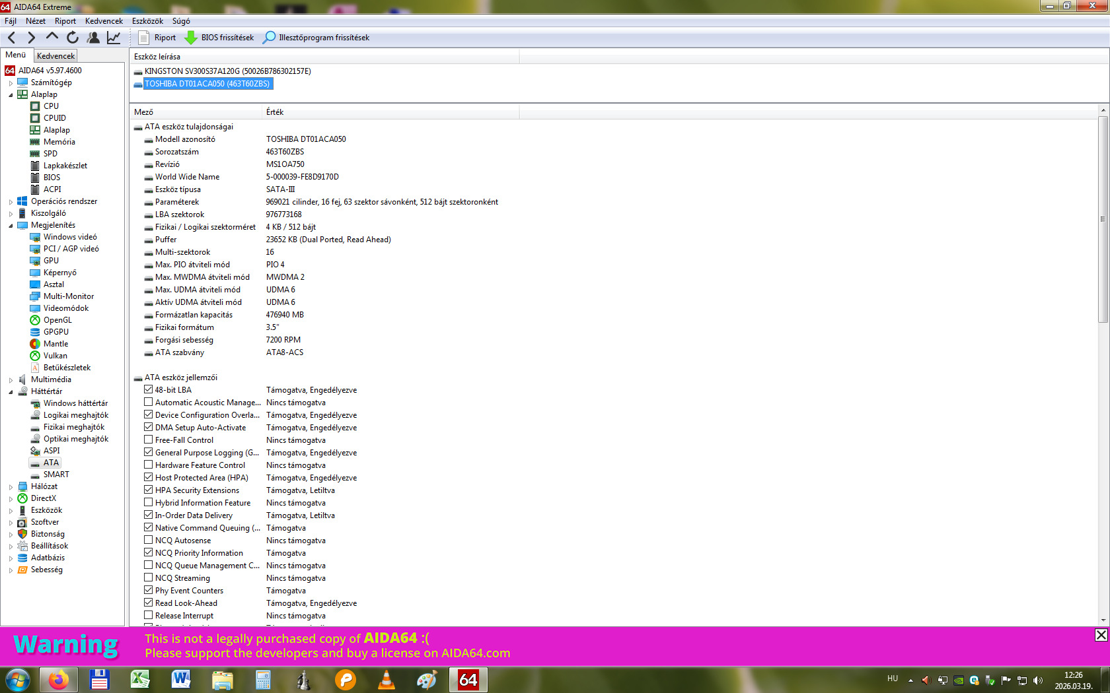Screen dimensions: 1110x693
Task: Toggle the Automatic Acoustic Management checkbox
Action: tap(149, 402)
